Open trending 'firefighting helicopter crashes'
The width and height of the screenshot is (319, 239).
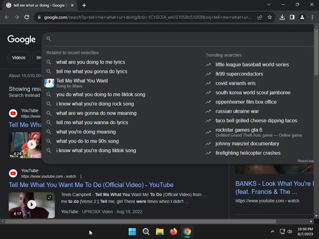tap(248, 153)
